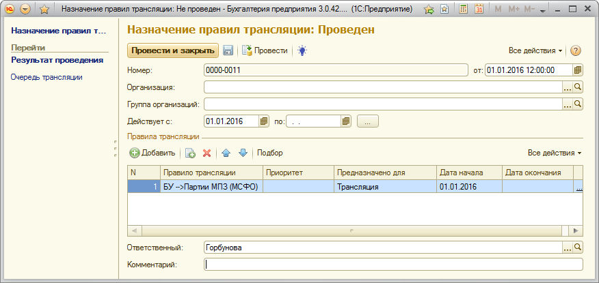Open selection list for Группа организаций field
Screen dimensions: 599x283
(x=567, y=104)
